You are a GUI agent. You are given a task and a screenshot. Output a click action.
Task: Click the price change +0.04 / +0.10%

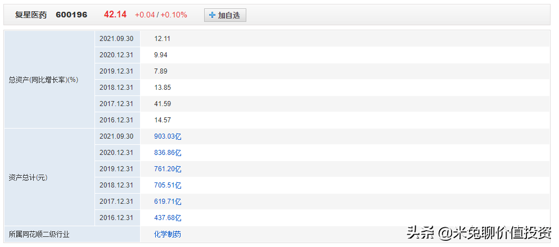[x=161, y=15]
